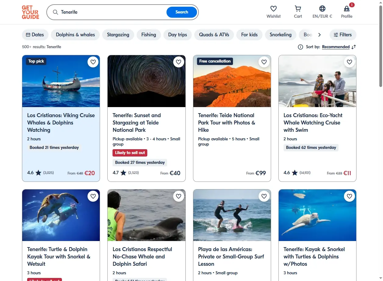The image size is (383, 281).
Task: Click the underwater turtle photo
Action: click(x=317, y=215)
